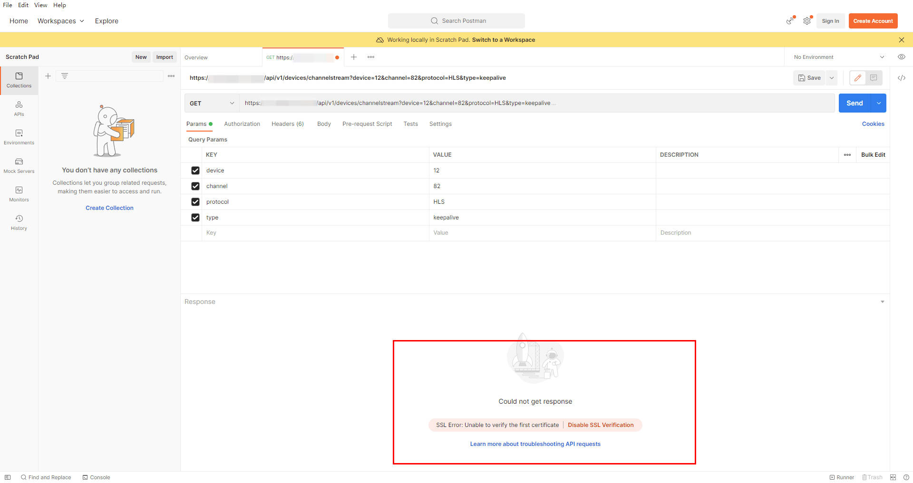Uncheck the channel query parameter
This screenshot has height=483, width=913.
195,186
